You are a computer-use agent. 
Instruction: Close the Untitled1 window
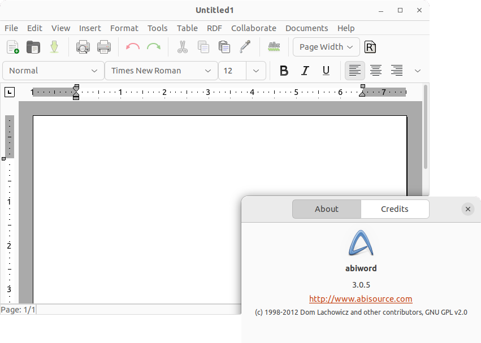coord(419,10)
